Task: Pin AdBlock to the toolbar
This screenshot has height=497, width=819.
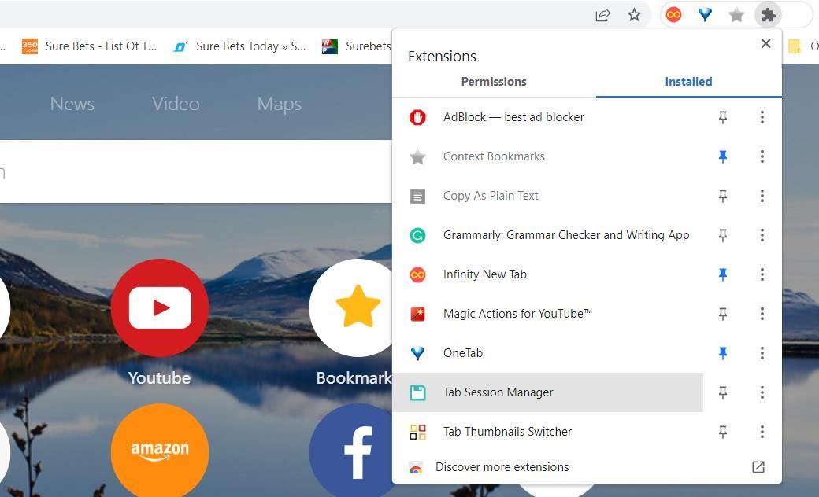Action: coord(722,116)
